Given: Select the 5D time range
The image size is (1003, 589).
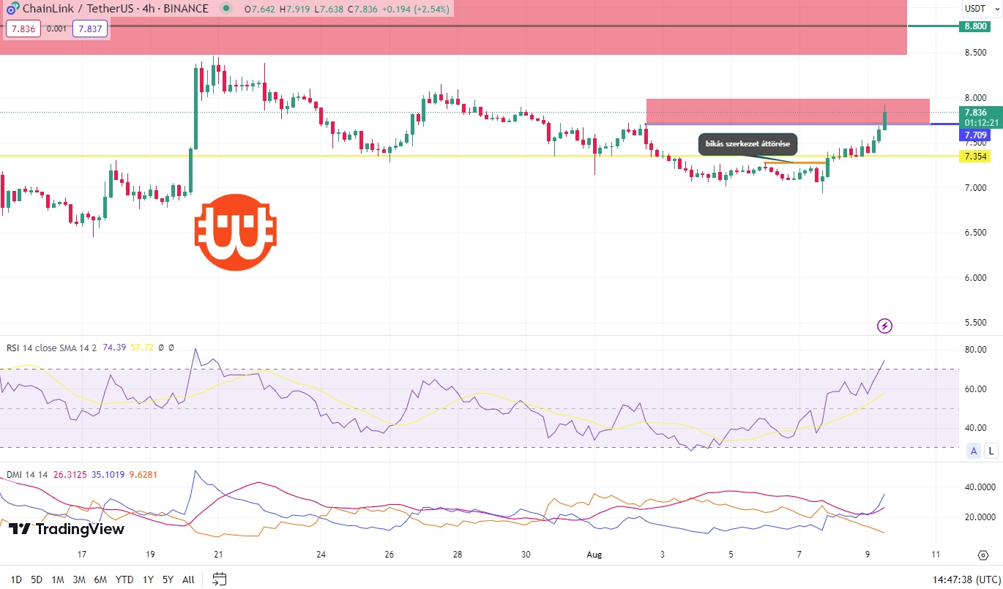Looking at the screenshot, I should [x=37, y=579].
